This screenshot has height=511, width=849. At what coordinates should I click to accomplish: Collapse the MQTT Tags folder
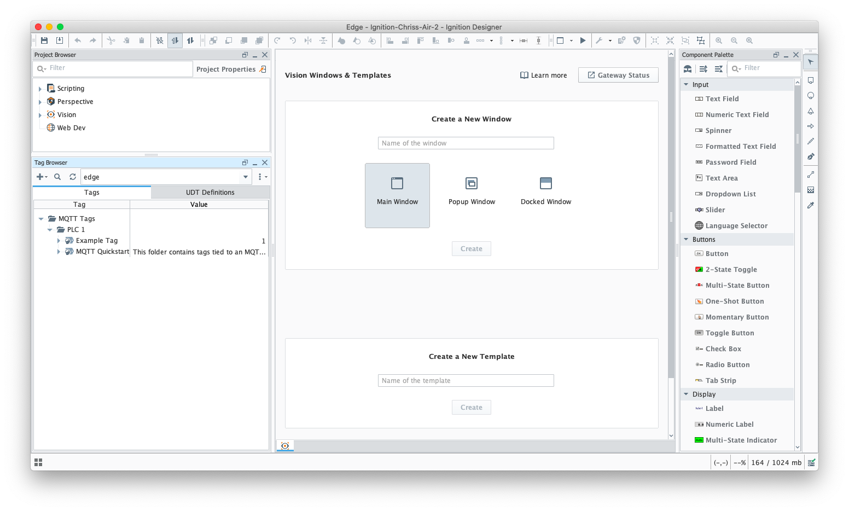(x=41, y=219)
